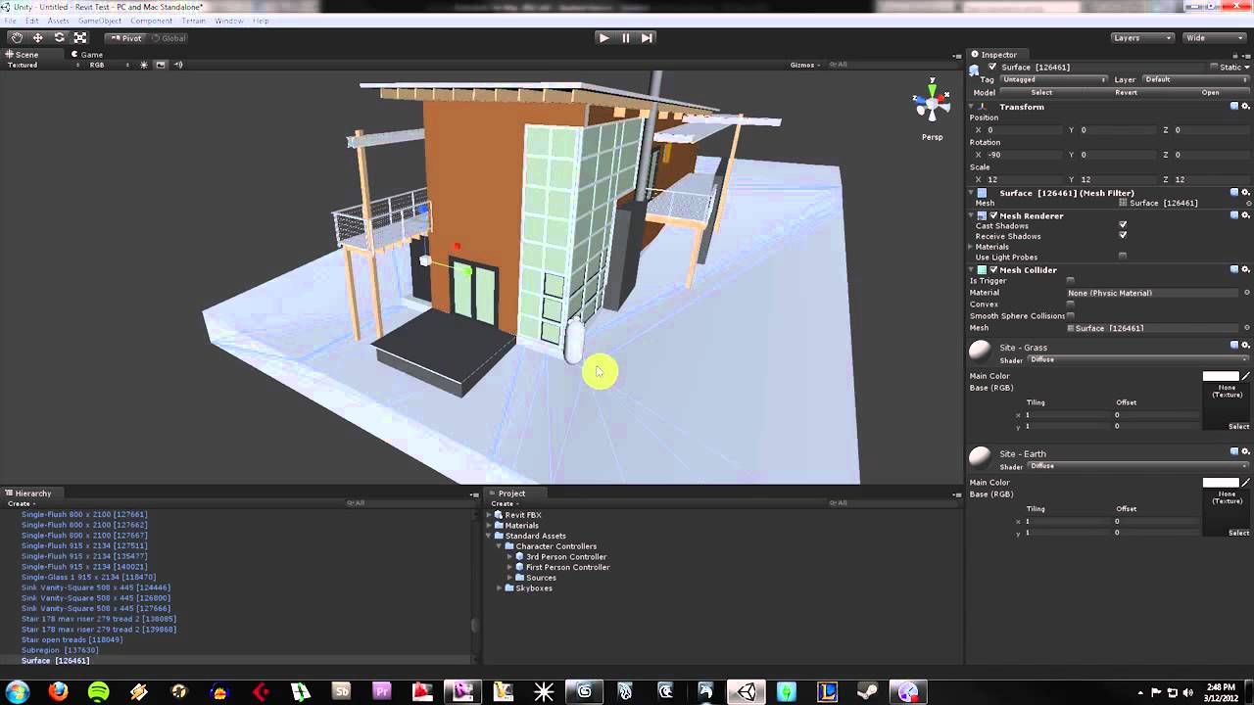1254x705 pixels.
Task: Expand the Revit FBX folder
Action: pos(490,515)
